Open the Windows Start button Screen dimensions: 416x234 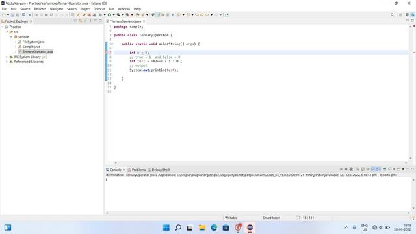[x=166, y=227]
